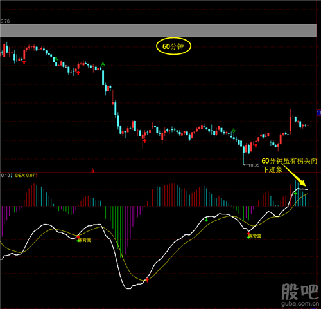The image size is (321, 309).
Task: Click the left 底背离 divergence label
Action: [x=85, y=240]
